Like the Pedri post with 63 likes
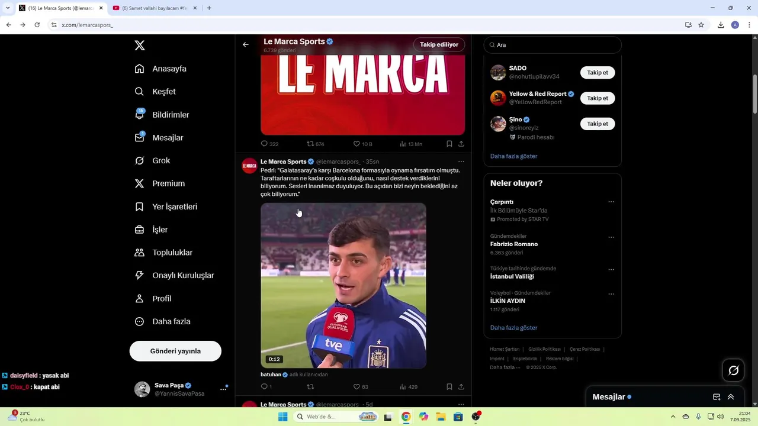 [x=361, y=387]
